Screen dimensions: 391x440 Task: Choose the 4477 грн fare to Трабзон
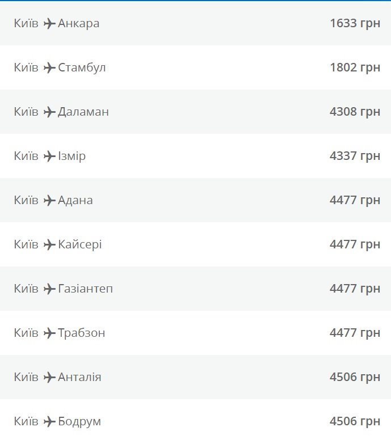tap(355, 333)
